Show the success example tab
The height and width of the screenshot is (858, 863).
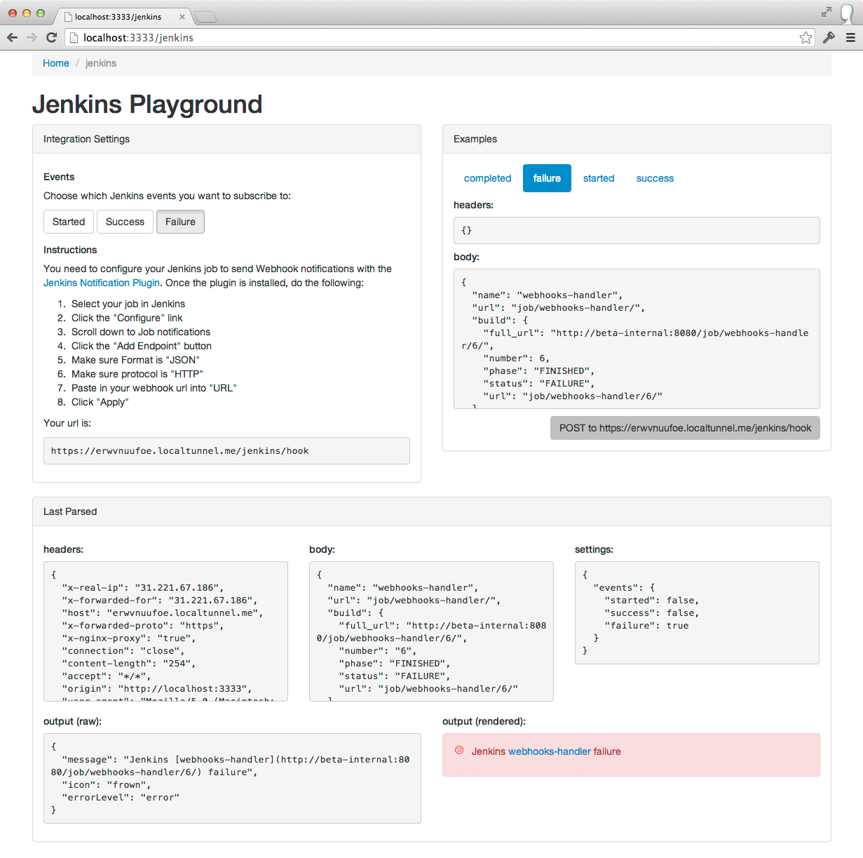point(655,178)
